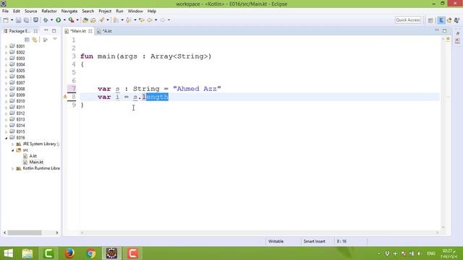Open the Windows Start button
Image resolution: width=463 pixels, height=260 pixels.
click(x=8, y=253)
